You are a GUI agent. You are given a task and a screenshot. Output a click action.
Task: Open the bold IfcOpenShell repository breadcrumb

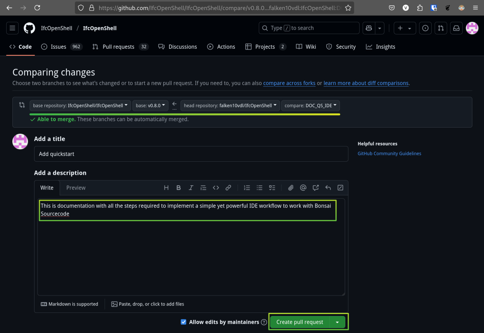(x=100, y=28)
